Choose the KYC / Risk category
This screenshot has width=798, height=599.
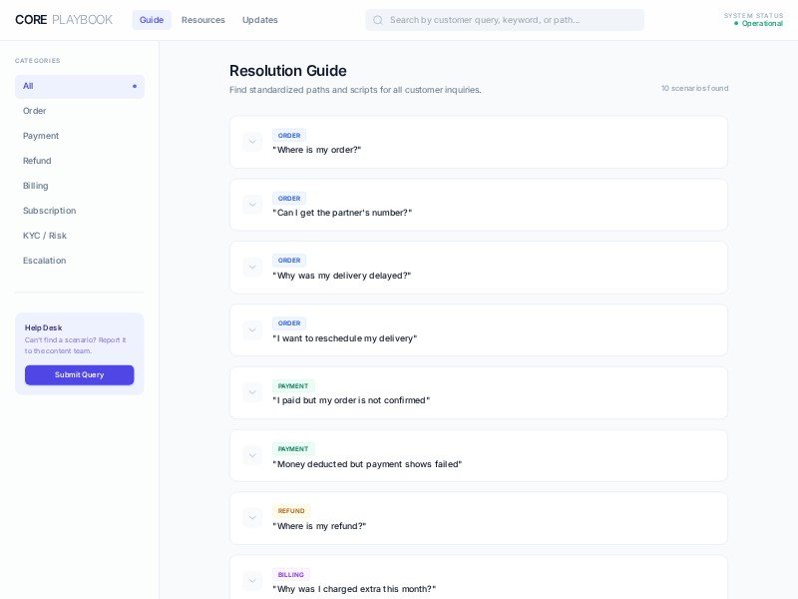point(45,236)
